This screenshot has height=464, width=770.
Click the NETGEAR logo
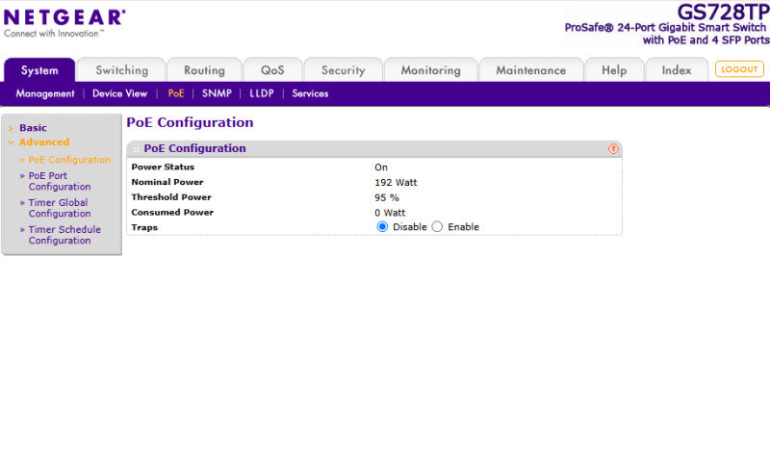point(64,22)
